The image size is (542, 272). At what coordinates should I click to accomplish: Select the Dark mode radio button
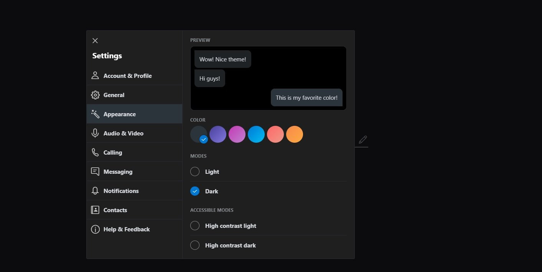195,191
